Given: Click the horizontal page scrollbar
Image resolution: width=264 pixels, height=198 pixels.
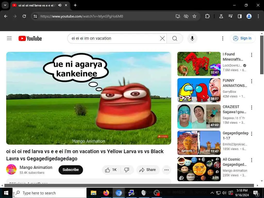Looking at the screenshot, I should (x=129, y=186).
